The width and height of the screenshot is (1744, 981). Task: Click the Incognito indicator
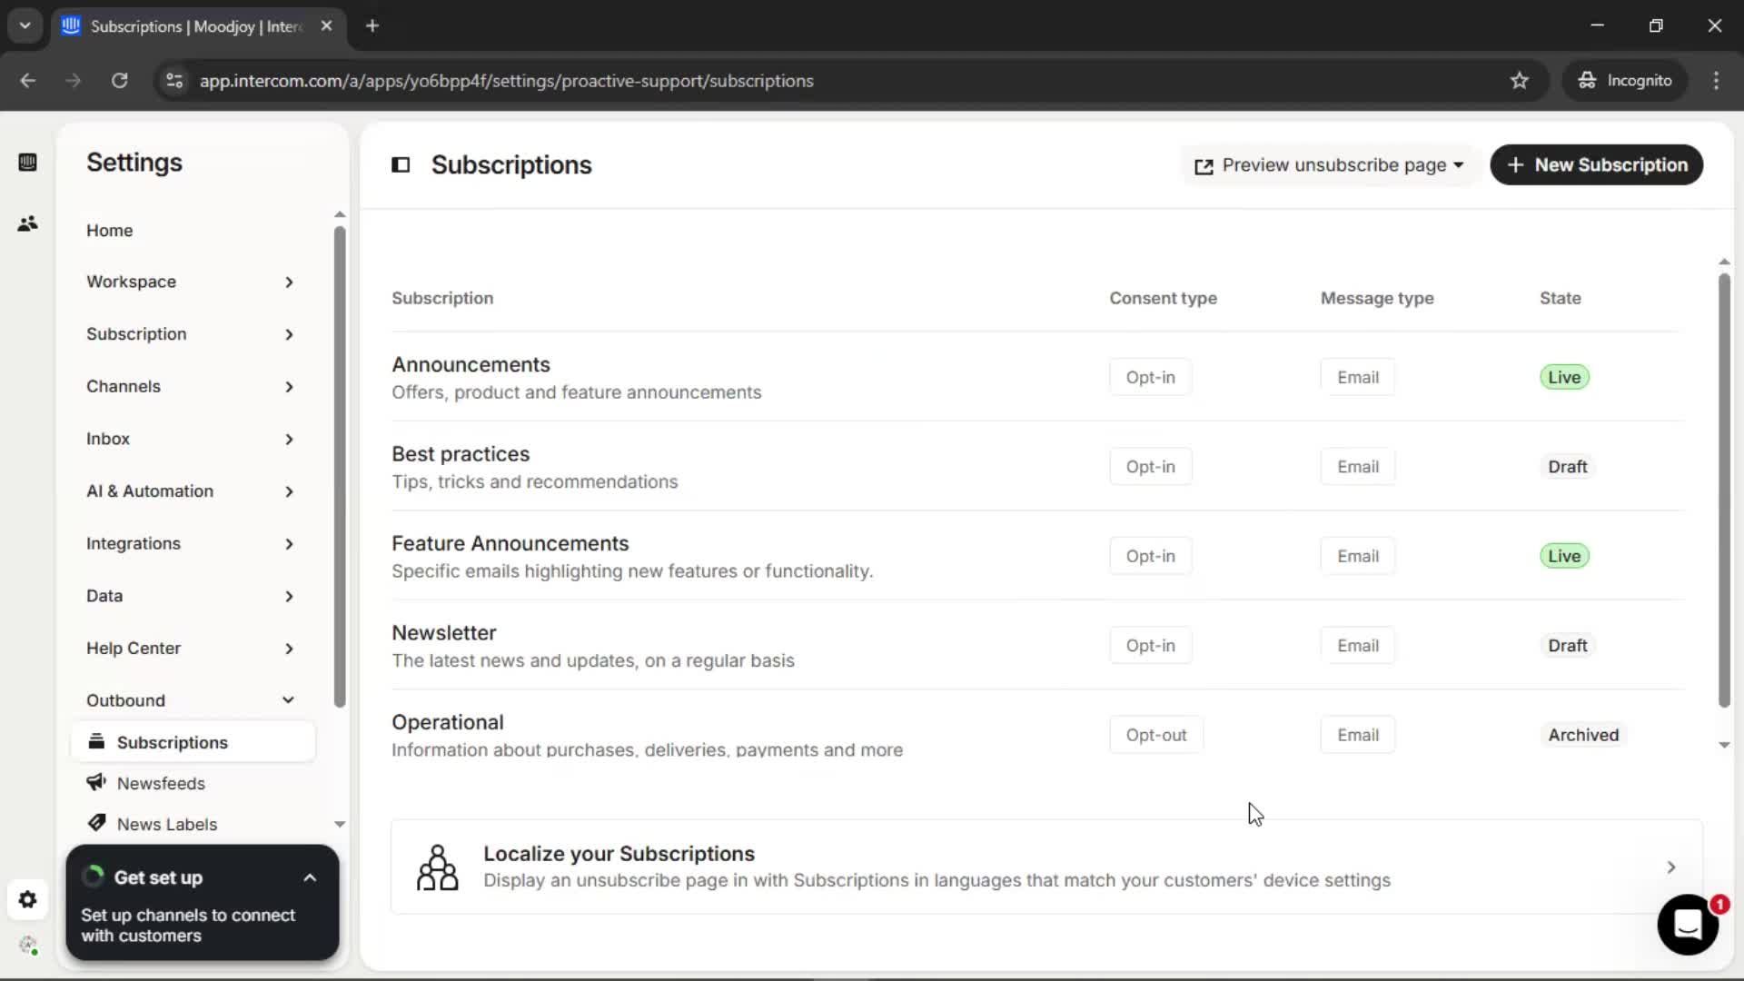point(1625,81)
